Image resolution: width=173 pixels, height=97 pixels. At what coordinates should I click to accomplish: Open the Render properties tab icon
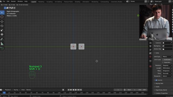coord(150,43)
